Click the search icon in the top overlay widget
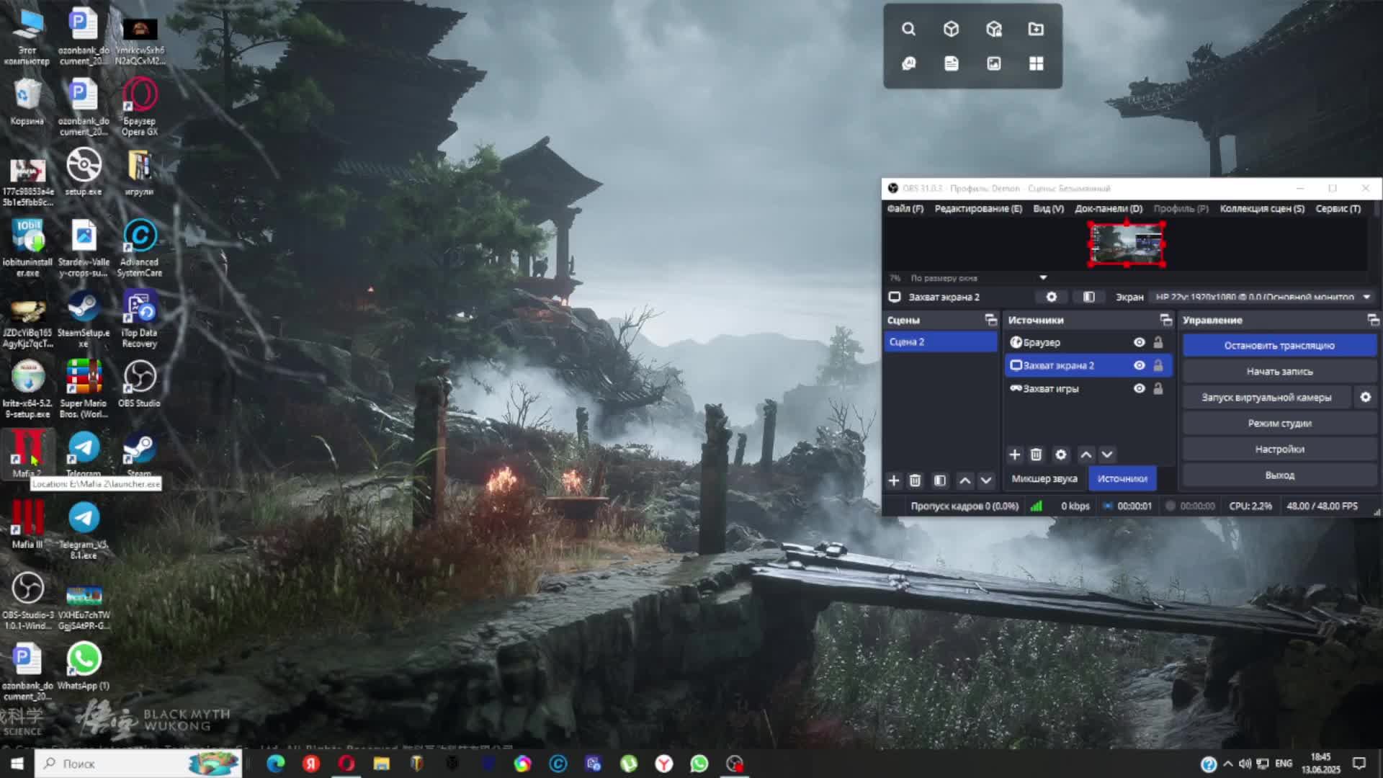The image size is (1383, 778). 908,29
